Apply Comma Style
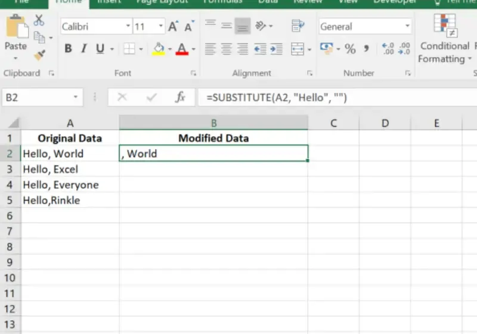The height and width of the screenshot is (334, 477). 366,49
